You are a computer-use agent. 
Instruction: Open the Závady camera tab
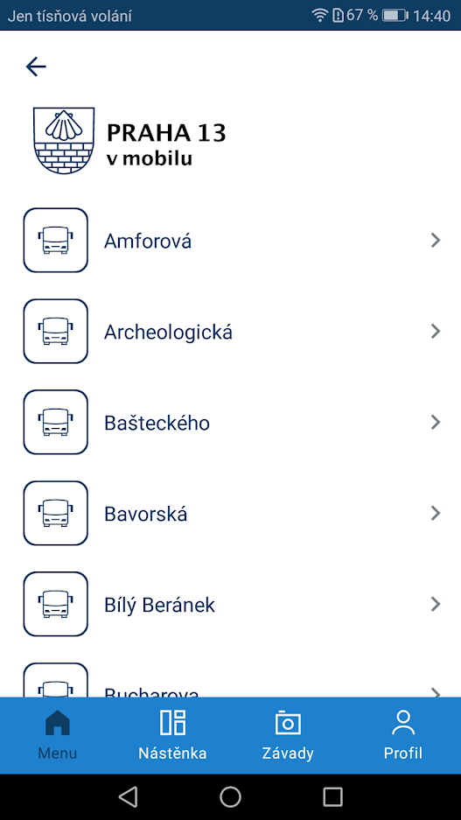coord(288,735)
